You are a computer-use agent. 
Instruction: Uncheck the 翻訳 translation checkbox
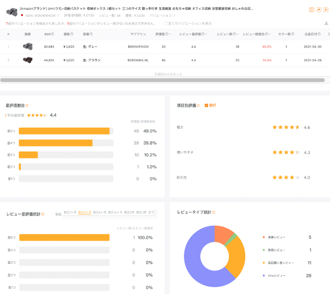(x=207, y=105)
